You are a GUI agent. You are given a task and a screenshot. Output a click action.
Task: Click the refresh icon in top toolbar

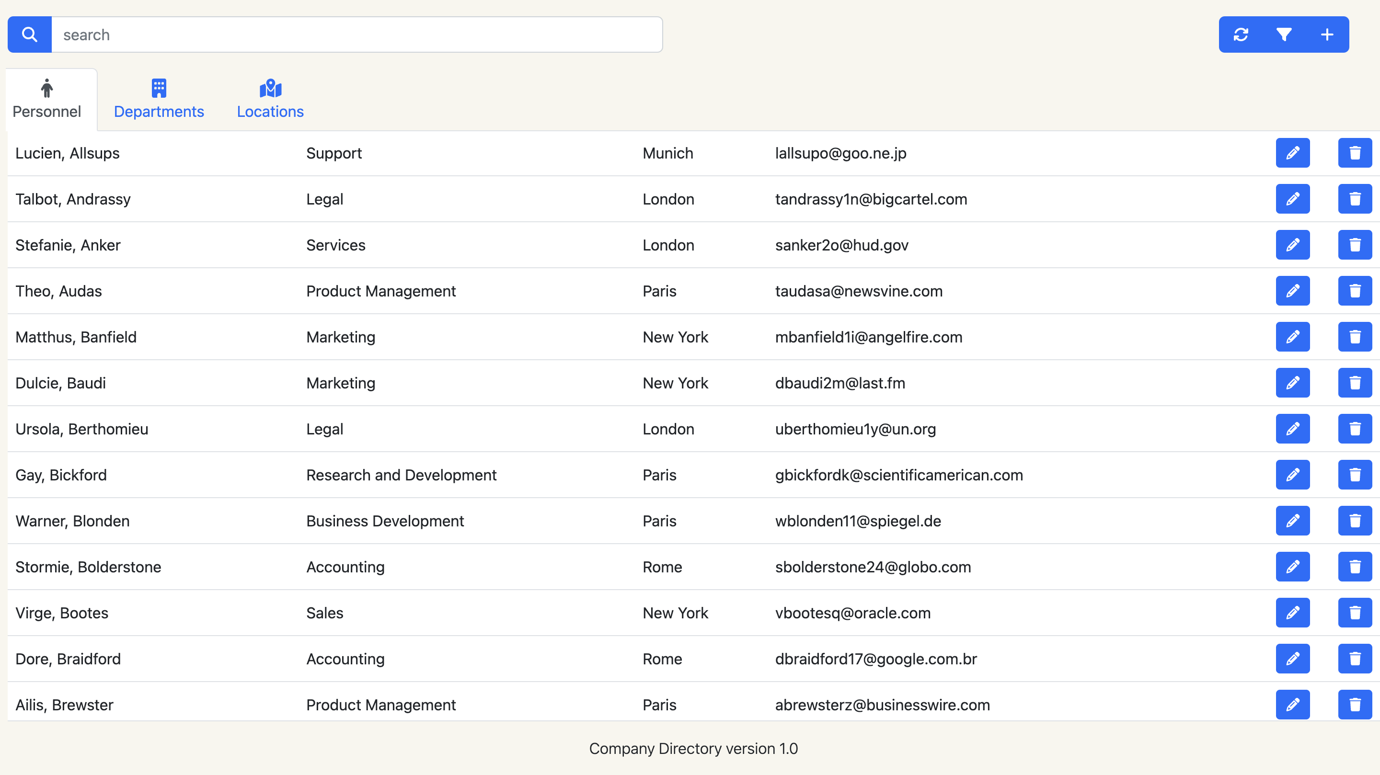1241,35
